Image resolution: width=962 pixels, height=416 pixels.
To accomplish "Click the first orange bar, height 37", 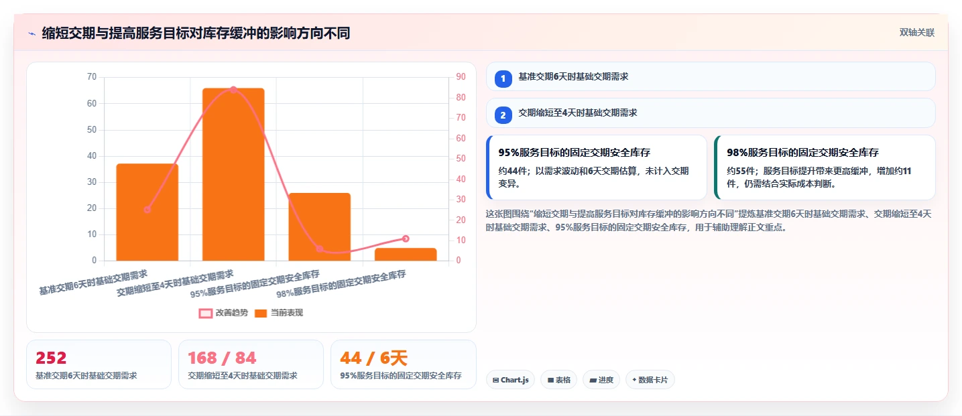I will 147,212.
